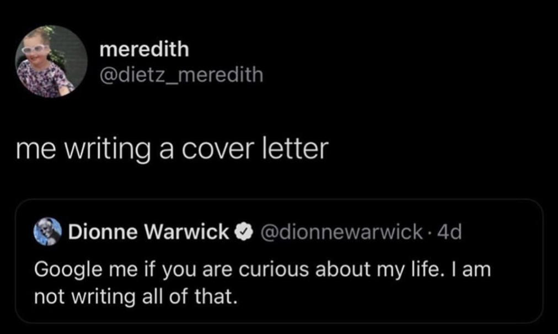The width and height of the screenshot is (558, 334).
Task: Open the quoted tweet starting "Google me if"
Action: [262, 270]
